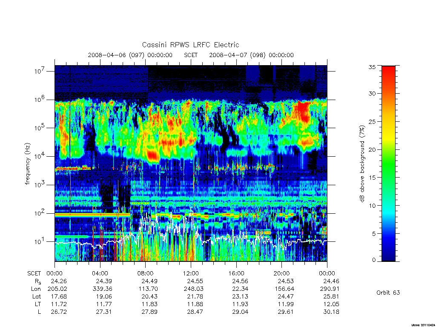Click the 08:00 SCET time label
The image size is (436, 327).
click(146, 273)
